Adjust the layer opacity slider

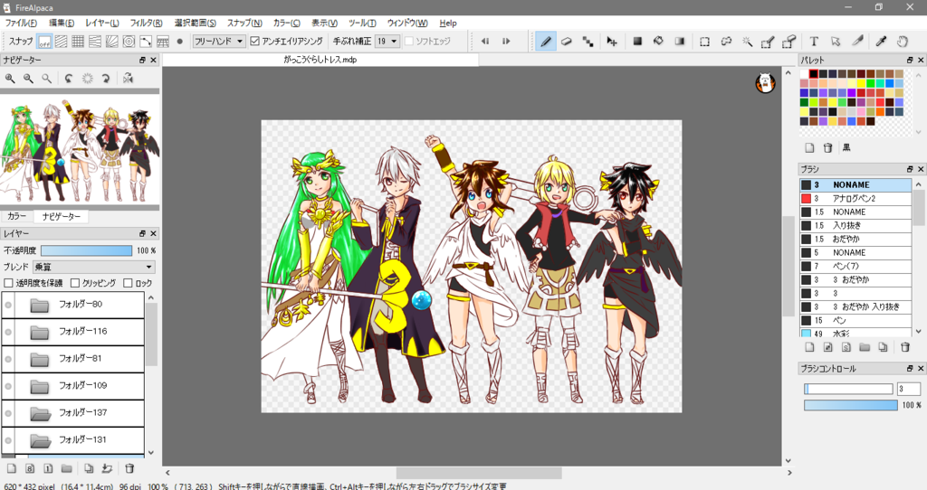[x=86, y=250]
